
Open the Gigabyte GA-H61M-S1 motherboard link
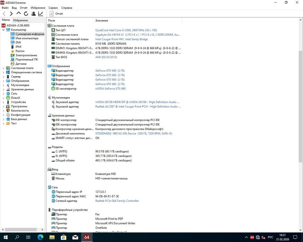point(137,35)
